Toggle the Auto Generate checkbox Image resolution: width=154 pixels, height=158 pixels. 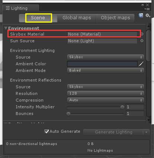click(x=46, y=131)
